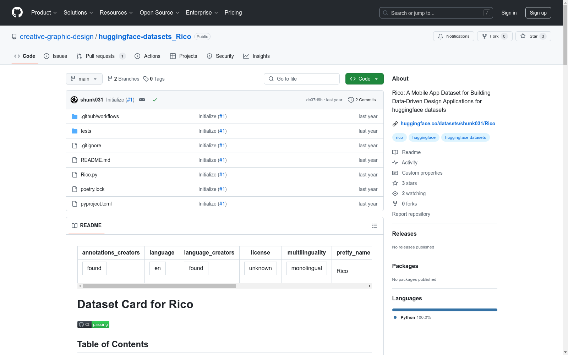The image size is (568, 355).
Task: Click the table scrollbar right arrow
Action: pyautogui.click(x=370, y=286)
